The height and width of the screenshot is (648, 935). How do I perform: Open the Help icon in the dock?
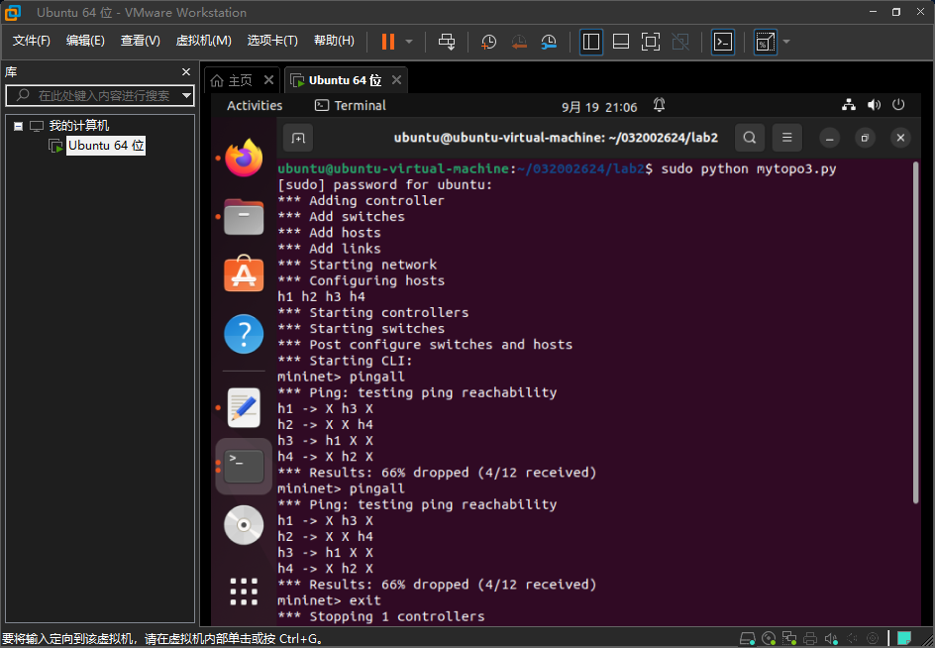[244, 334]
